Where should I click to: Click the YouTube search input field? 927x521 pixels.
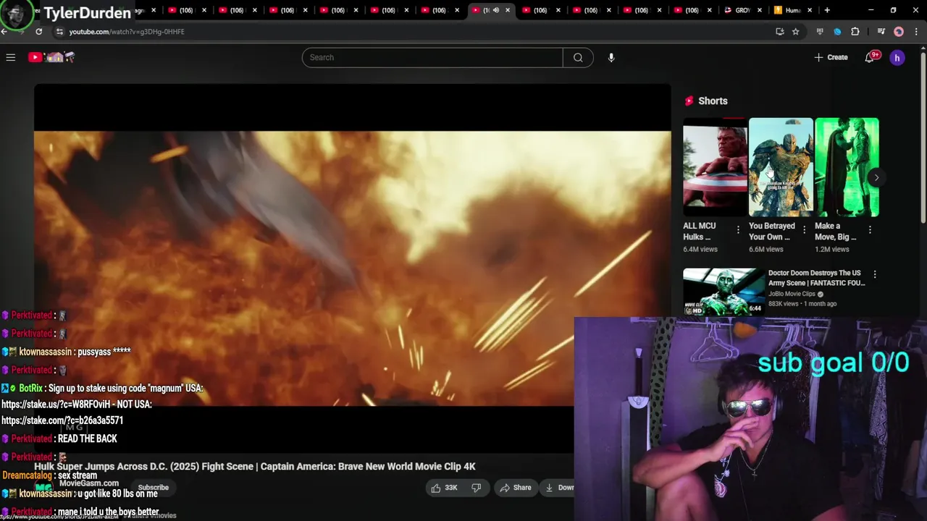(x=432, y=57)
